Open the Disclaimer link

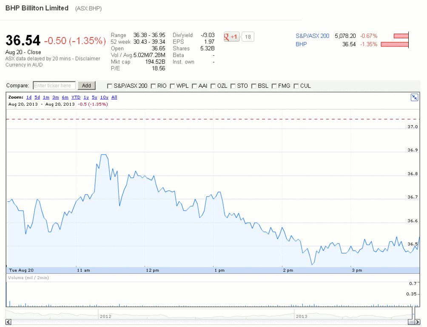tap(88, 59)
